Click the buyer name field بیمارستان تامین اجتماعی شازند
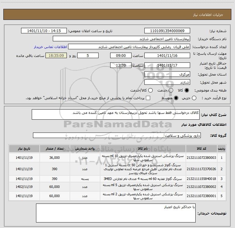Screen dimensions: 235x228 tap(121, 39)
